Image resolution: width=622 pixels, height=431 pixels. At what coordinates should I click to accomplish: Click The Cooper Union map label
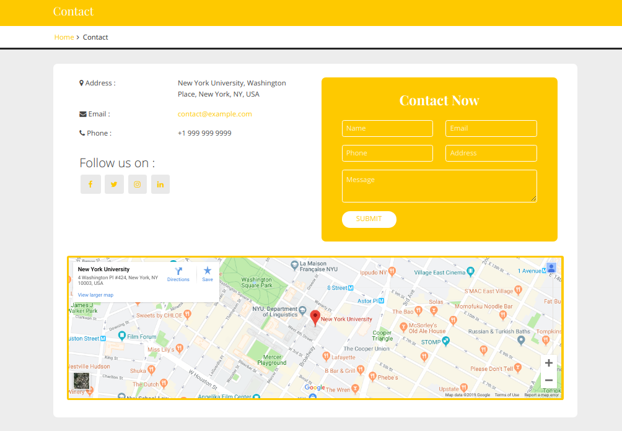coord(366,349)
